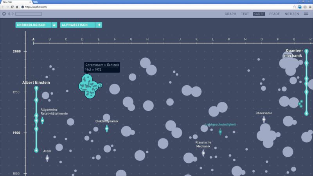313x176 pixels.
Task: Expand Alphabetisch sort right arrow
Action: [x=99, y=25]
